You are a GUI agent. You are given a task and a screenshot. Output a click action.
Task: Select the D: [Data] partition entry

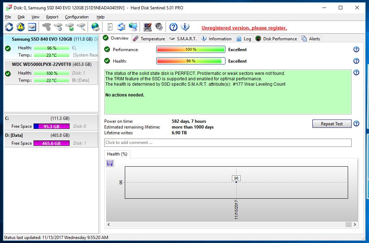tap(51, 139)
